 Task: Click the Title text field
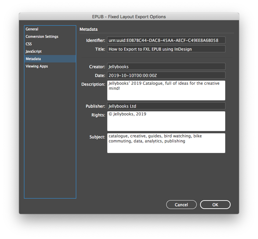[x=166, y=49]
